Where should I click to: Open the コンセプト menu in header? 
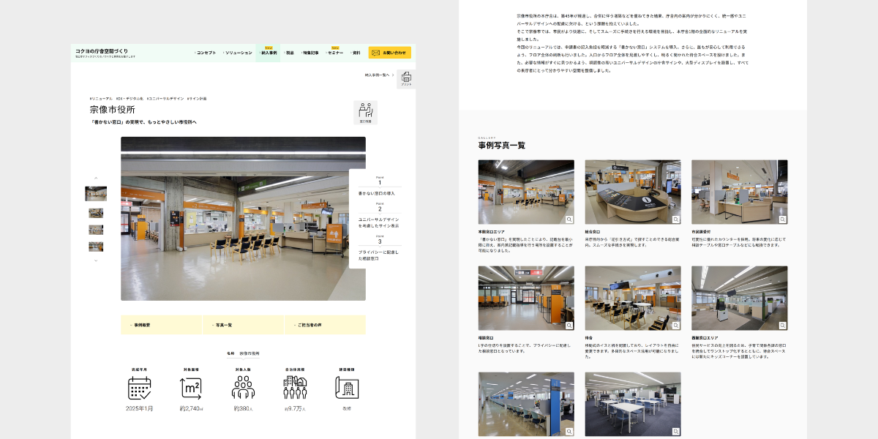click(x=205, y=53)
